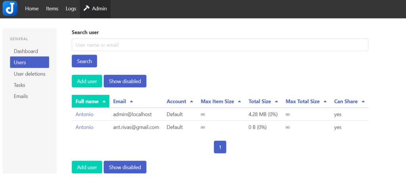Toggle the top Show disabled button
Viewport: 406px width, 184px height.
(x=125, y=81)
